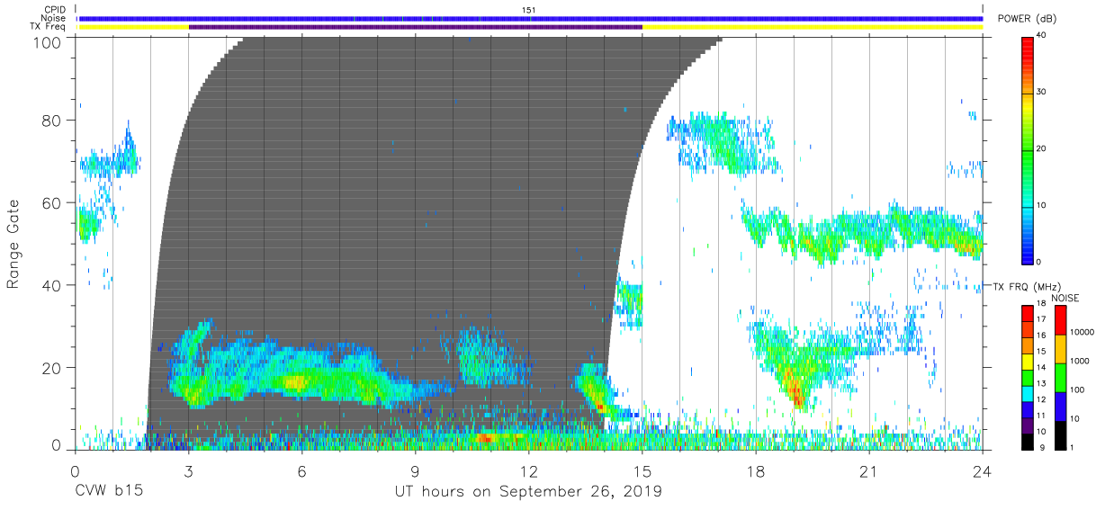Click the y-axis tick label '100'
1105x510 pixels.
(x=48, y=42)
